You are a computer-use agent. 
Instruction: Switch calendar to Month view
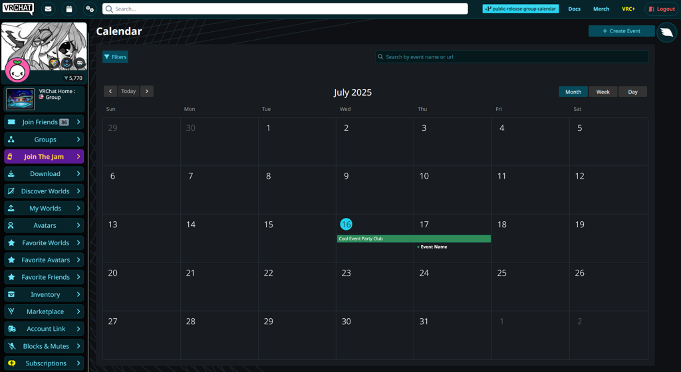(x=573, y=92)
